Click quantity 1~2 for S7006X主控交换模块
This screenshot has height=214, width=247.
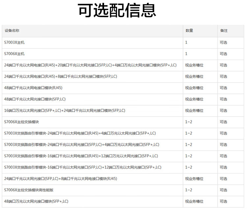[x=188, y=122]
